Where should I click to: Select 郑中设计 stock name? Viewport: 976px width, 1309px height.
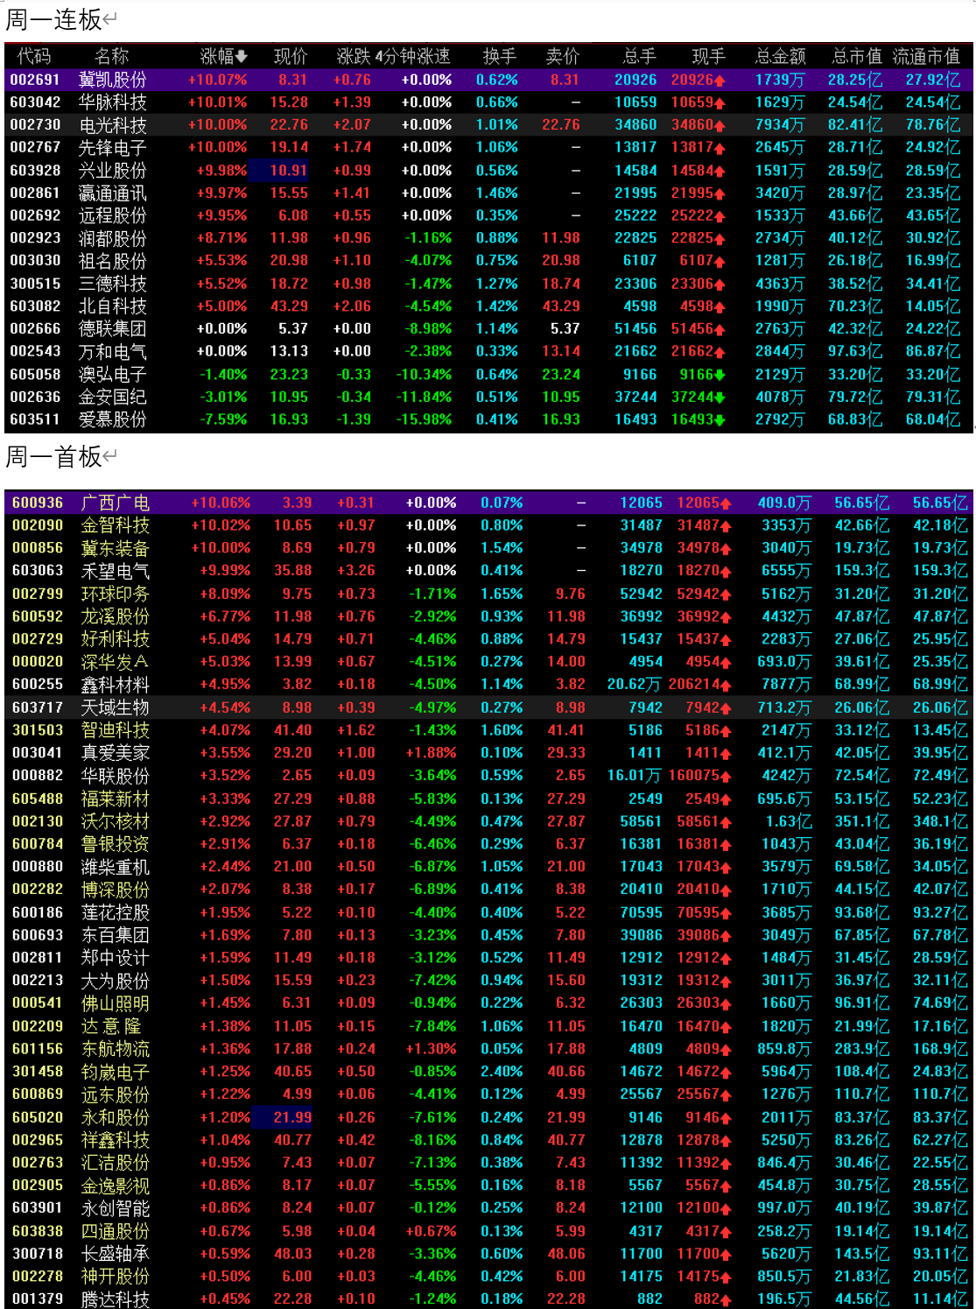[116, 959]
